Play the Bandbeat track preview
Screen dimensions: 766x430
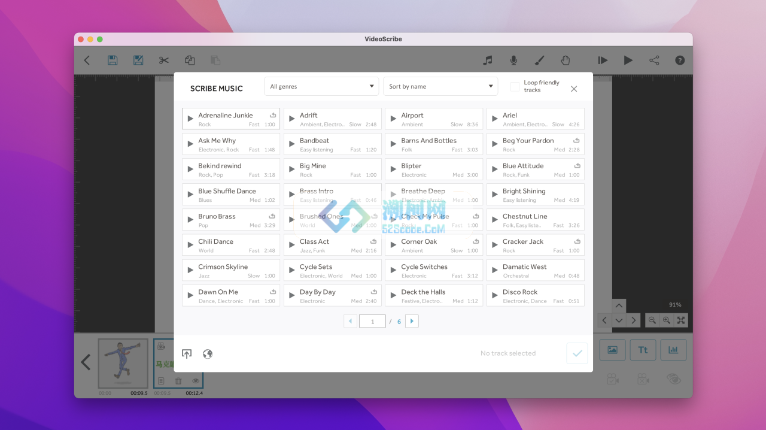coord(291,144)
